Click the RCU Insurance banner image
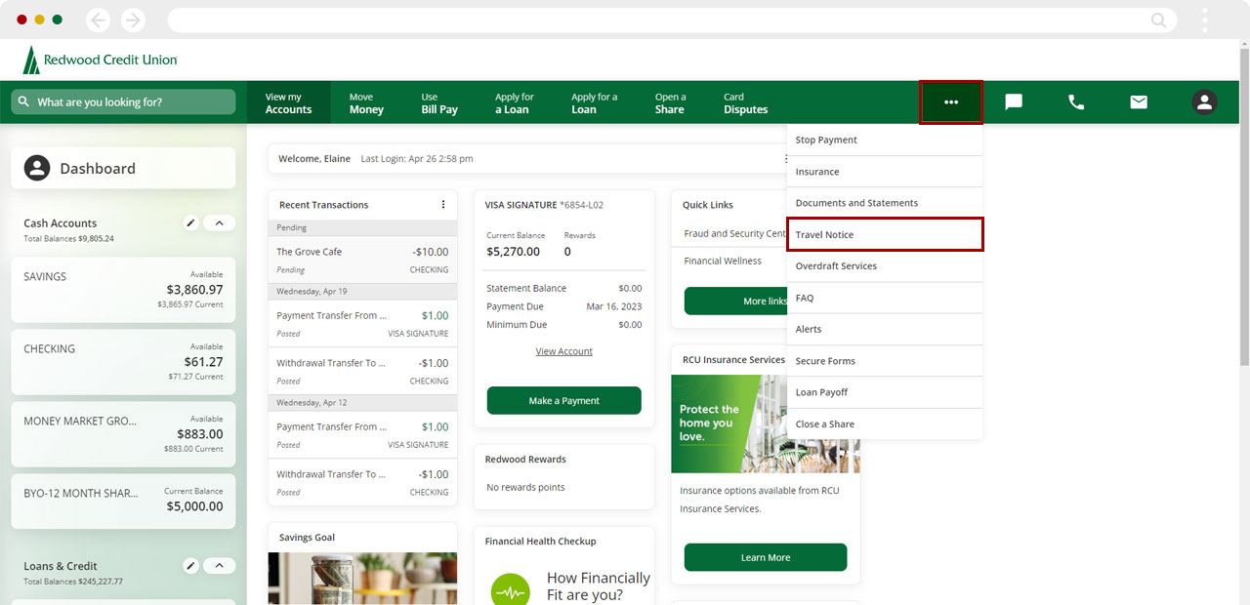Viewport: 1250px width, 605px height. [x=766, y=424]
